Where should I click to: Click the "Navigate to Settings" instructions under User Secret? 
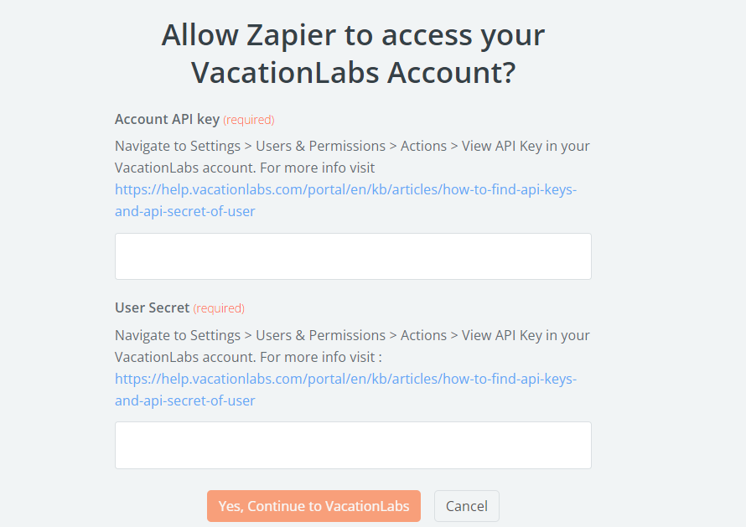point(352,335)
